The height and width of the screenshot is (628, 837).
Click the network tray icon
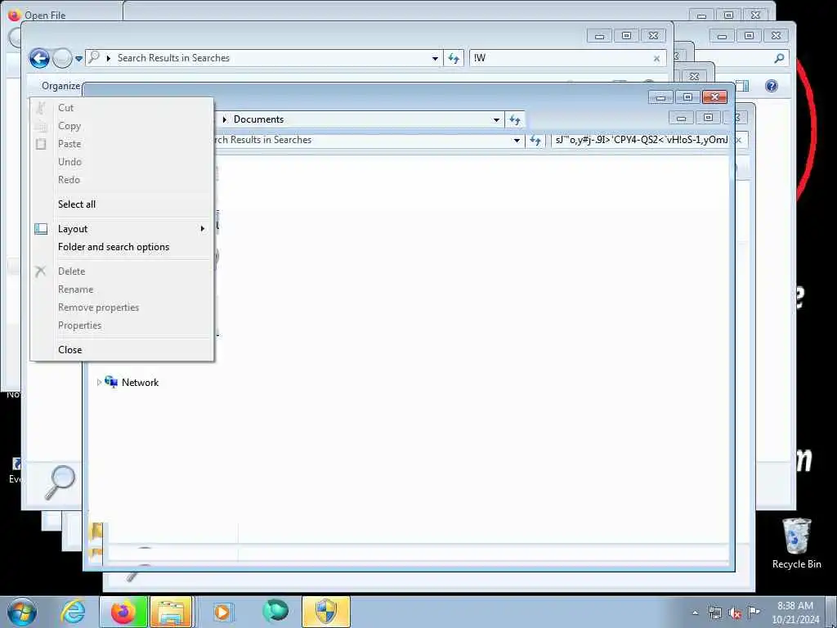(714, 613)
